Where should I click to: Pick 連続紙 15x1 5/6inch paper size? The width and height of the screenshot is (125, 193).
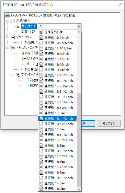tap(57, 43)
